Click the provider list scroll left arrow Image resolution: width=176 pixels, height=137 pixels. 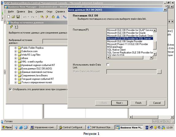pyautogui.click(x=108, y=57)
